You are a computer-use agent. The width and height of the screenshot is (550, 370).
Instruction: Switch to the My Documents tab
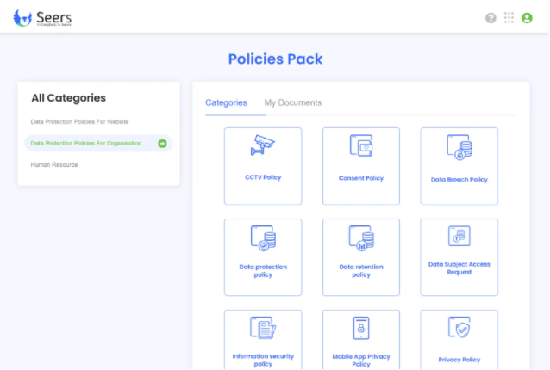[293, 102]
